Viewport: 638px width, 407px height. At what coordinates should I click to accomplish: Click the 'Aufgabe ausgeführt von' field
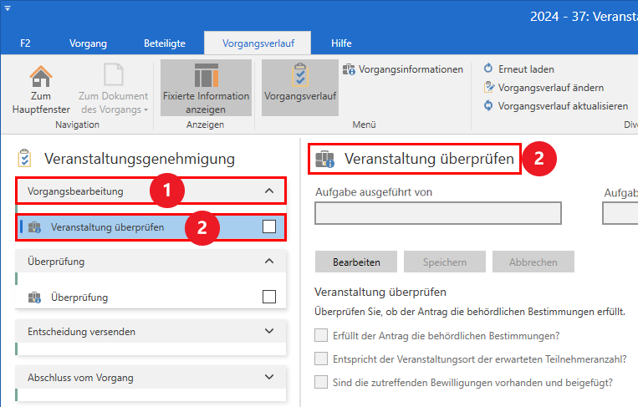coord(437,214)
